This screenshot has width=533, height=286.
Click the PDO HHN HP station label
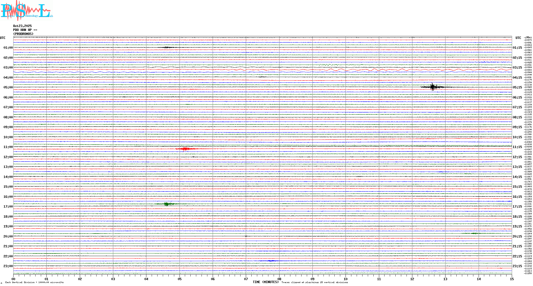click(x=25, y=30)
